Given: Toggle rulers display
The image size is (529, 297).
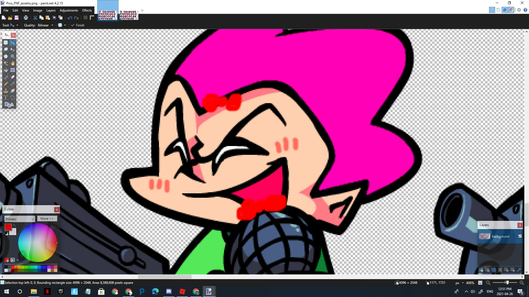Looking at the screenshot, I should (92, 18).
